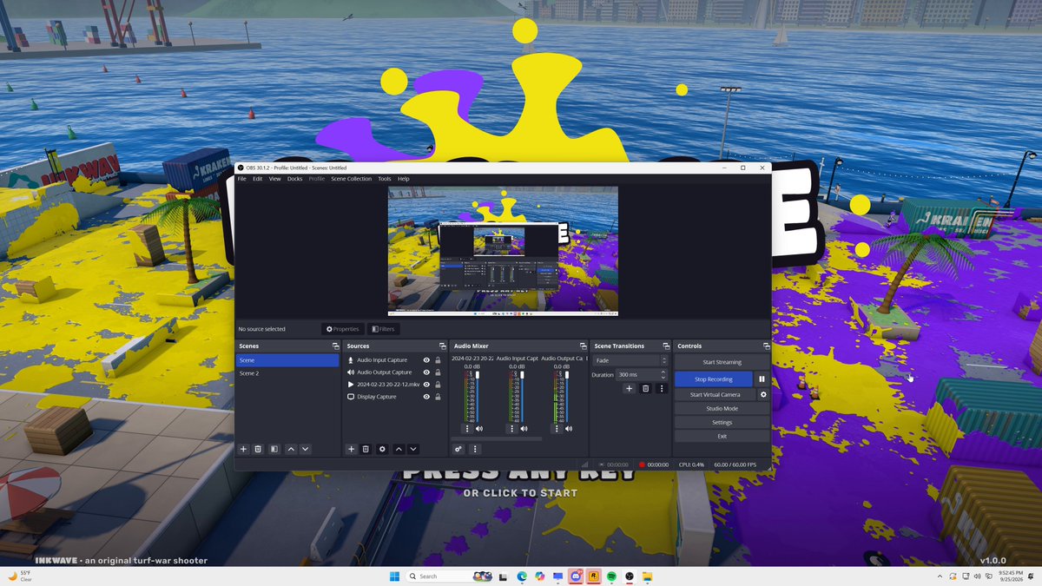Open advanced audio properties gears icon
1042x586 pixels.
pos(458,449)
